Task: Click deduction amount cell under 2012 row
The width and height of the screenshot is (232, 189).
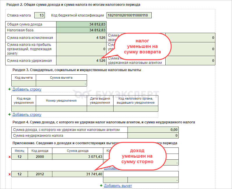Action: (x=153, y=180)
